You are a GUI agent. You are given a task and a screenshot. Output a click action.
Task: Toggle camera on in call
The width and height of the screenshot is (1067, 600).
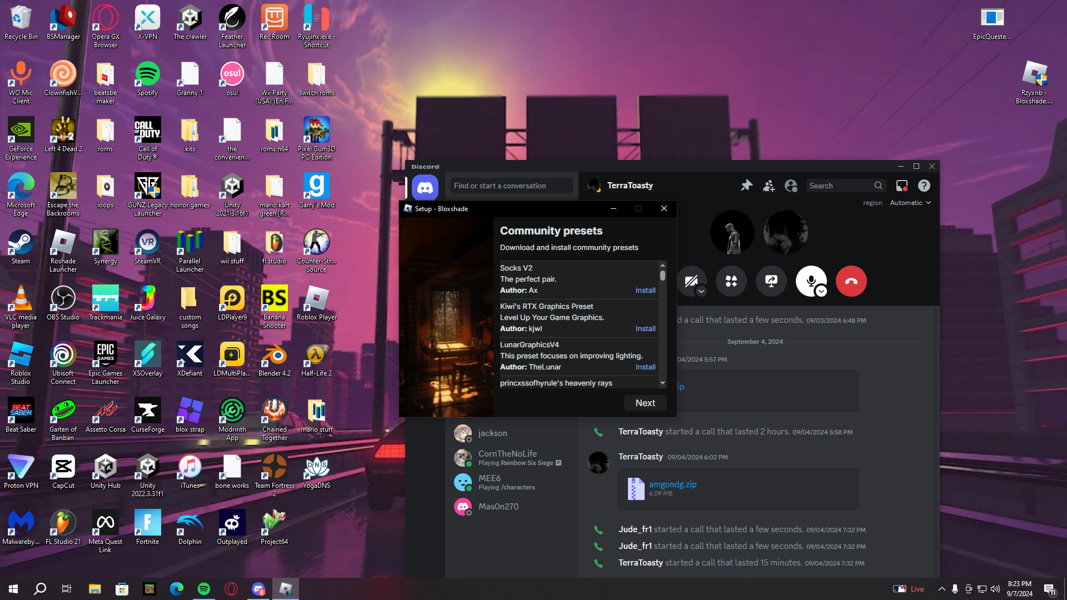[690, 281]
